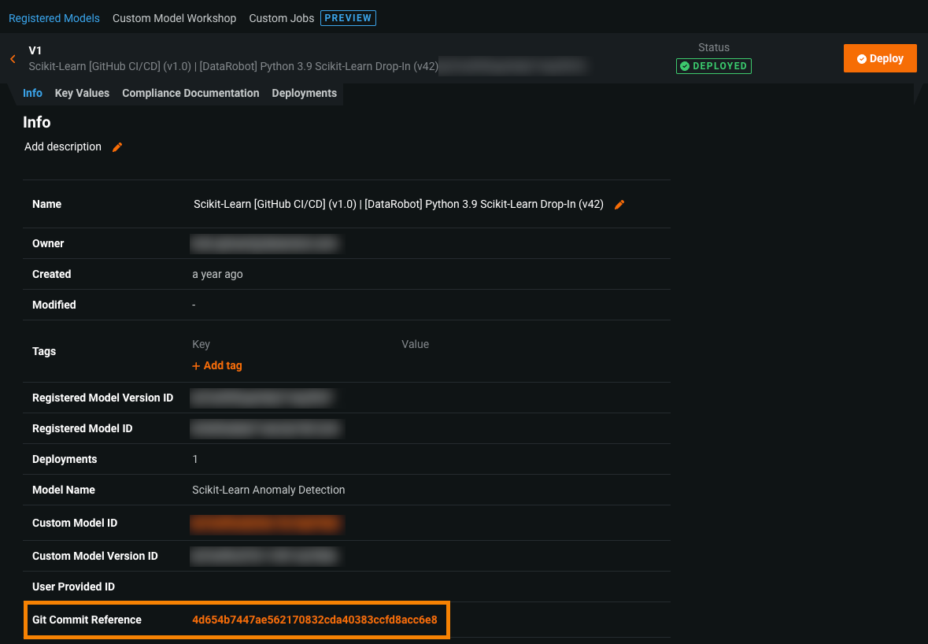Open the Registered Models tab

[x=54, y=18]
